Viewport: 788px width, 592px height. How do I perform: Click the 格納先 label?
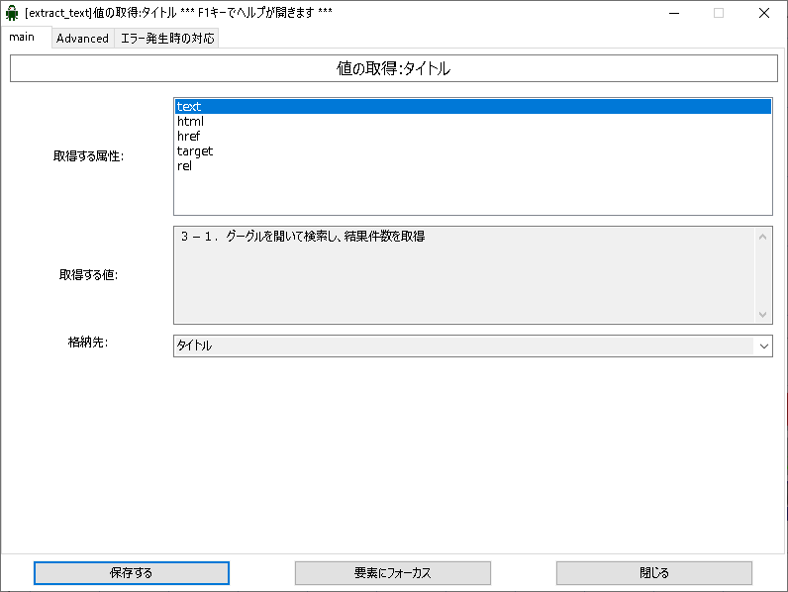pos(88,343)
